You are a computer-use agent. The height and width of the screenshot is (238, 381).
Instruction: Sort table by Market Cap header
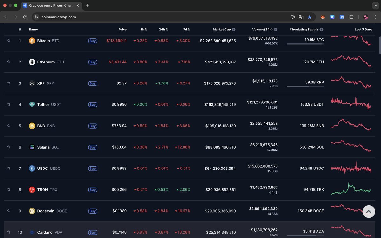[222, 30]
